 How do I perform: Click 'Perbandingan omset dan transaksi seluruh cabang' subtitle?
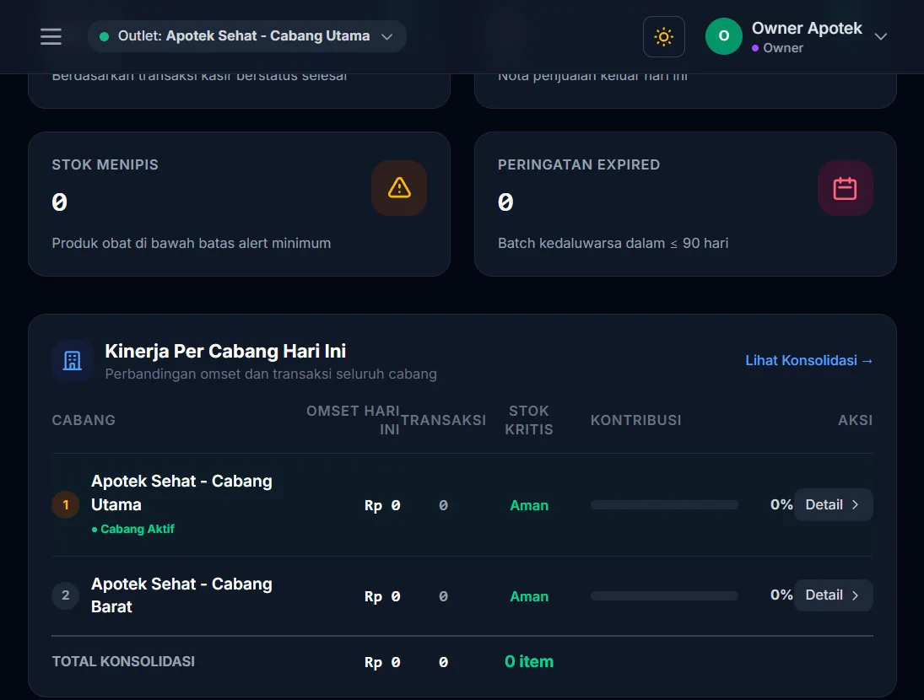pos(271,374)
